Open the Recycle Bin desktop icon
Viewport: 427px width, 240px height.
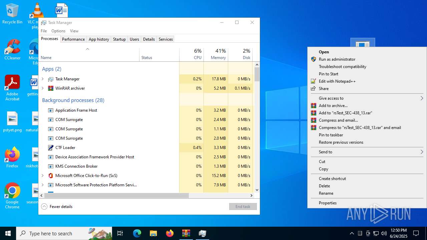coord(12,13)
